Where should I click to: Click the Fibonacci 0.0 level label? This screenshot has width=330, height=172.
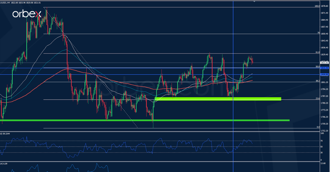tap(318, 127)
